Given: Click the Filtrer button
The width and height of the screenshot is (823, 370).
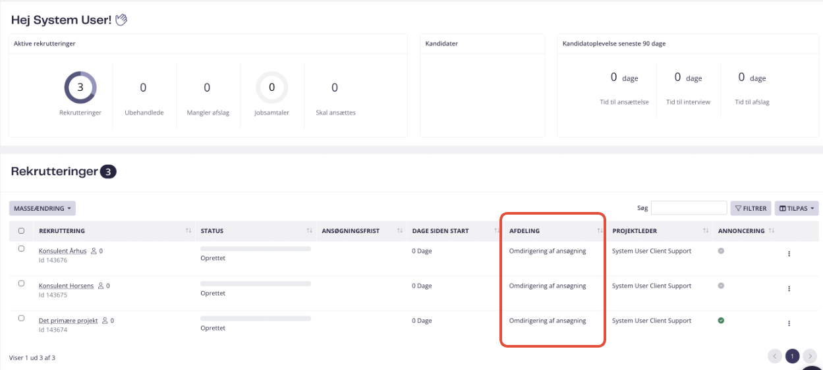Looking at the screenshot, I should point(751,208).
